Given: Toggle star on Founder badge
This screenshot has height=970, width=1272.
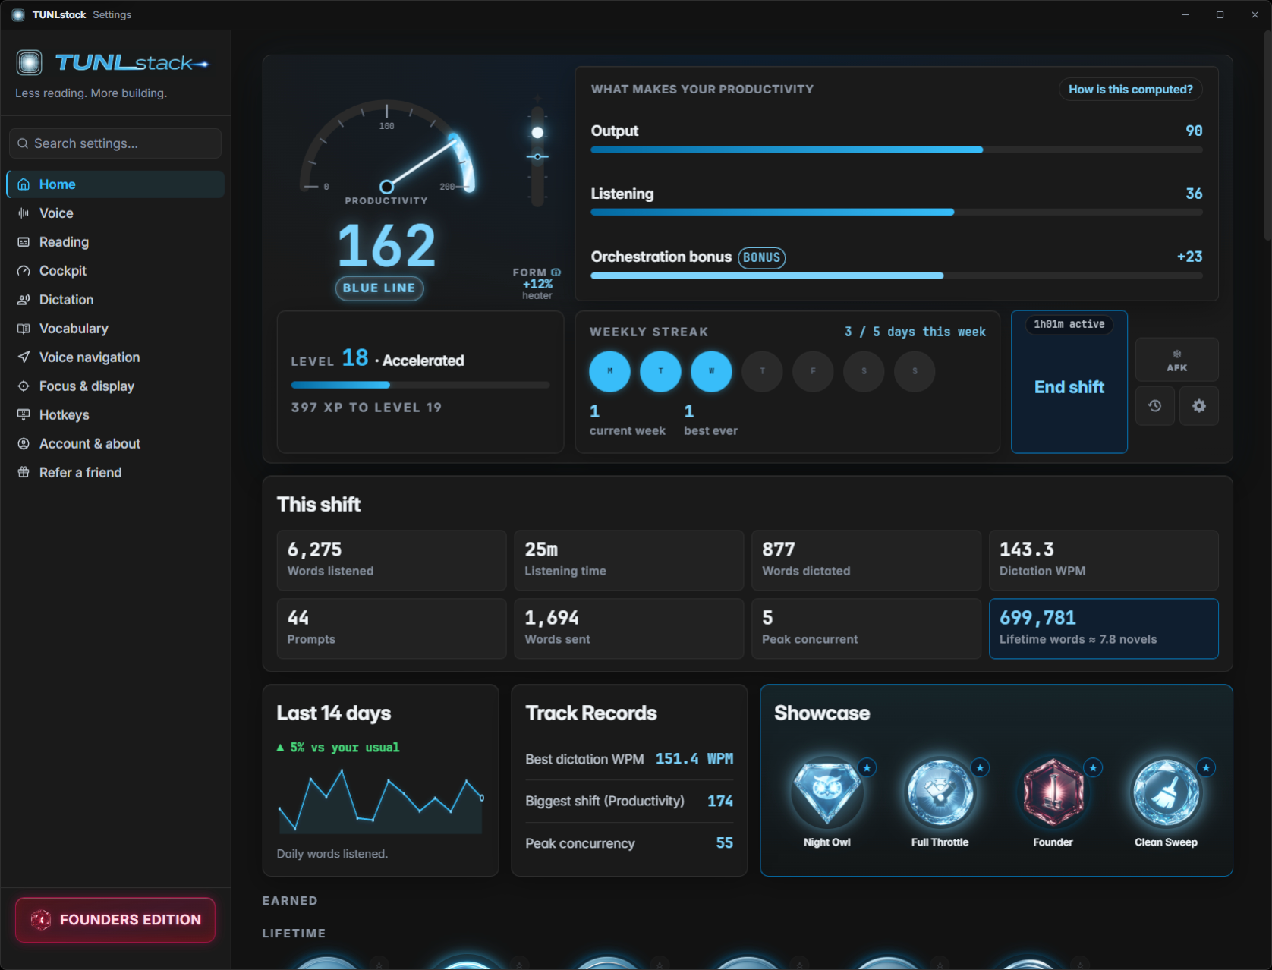Looking at the screenshot, I should click(1093, 768).
